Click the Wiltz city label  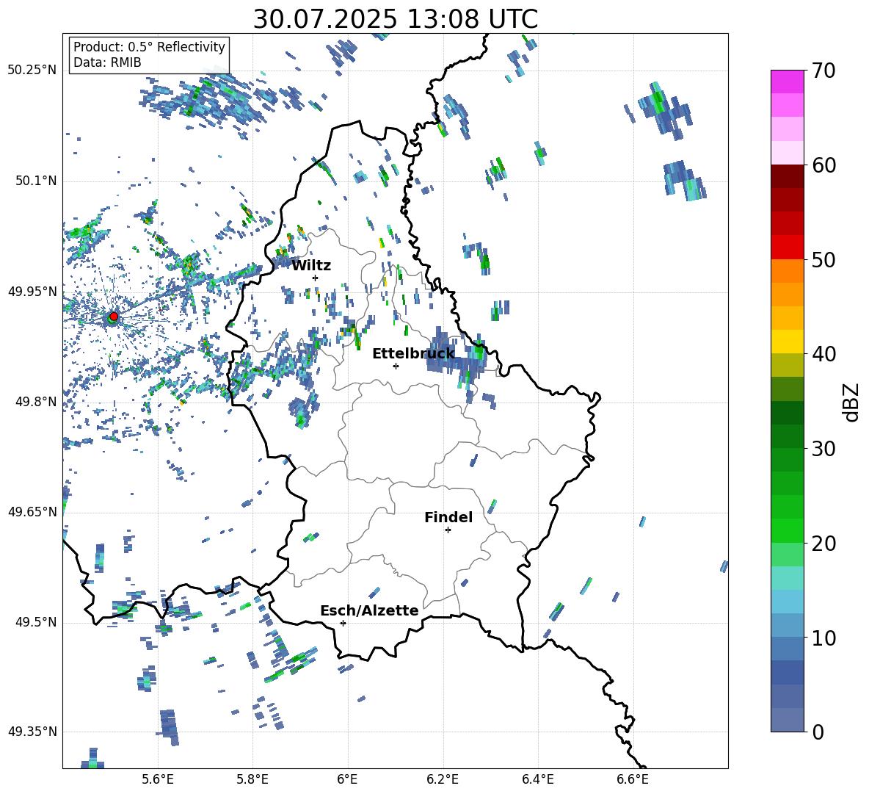click(x=311, y=266)
